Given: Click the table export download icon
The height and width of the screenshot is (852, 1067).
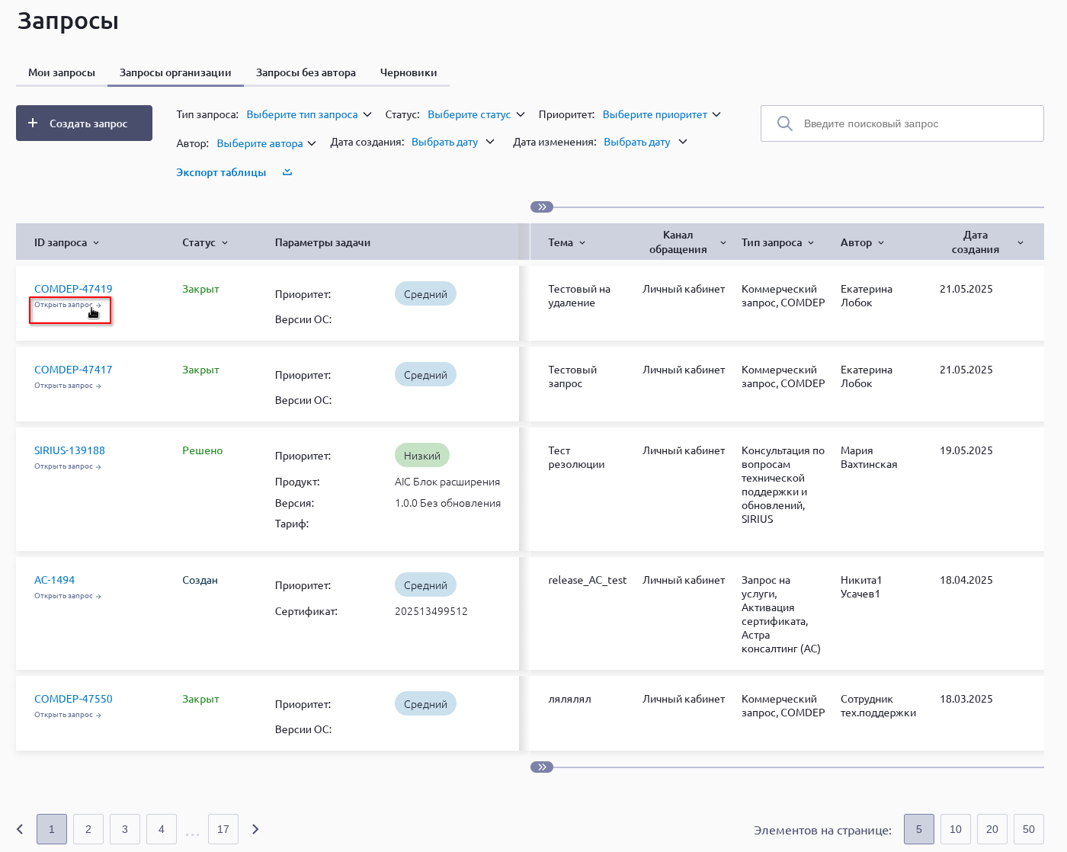Looking at the screenshot, I should click(x=287, y=172).
